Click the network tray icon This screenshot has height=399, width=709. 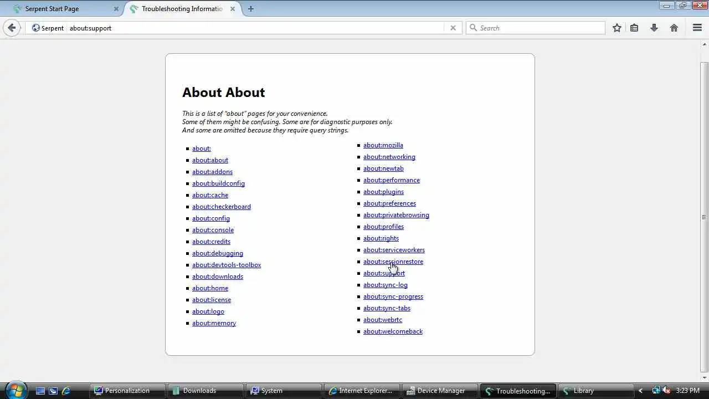(656, 390)
